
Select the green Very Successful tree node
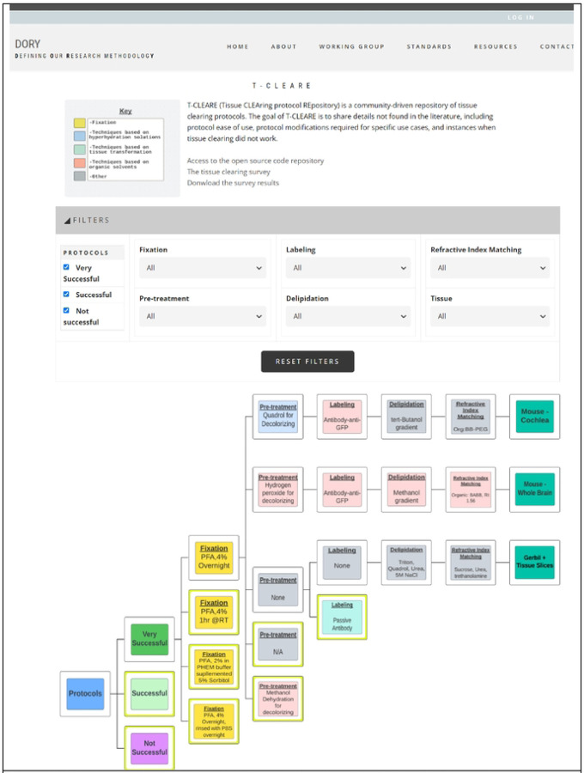149,637
